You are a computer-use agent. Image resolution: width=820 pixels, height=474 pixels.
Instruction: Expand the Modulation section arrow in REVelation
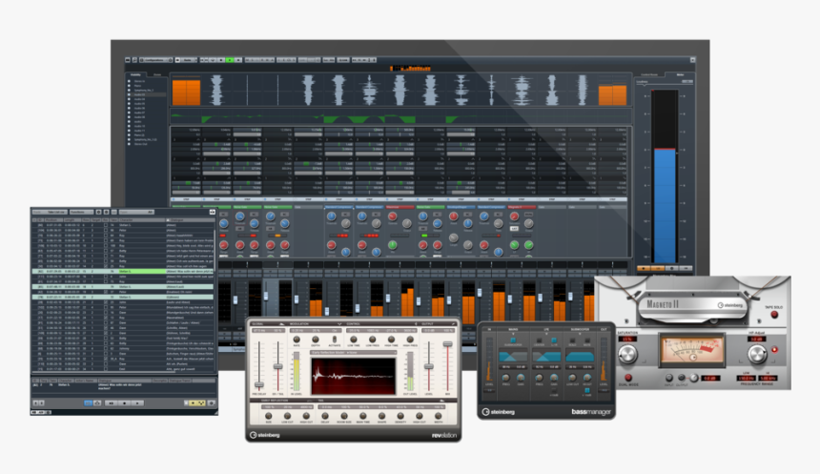[x=339, y=324]
